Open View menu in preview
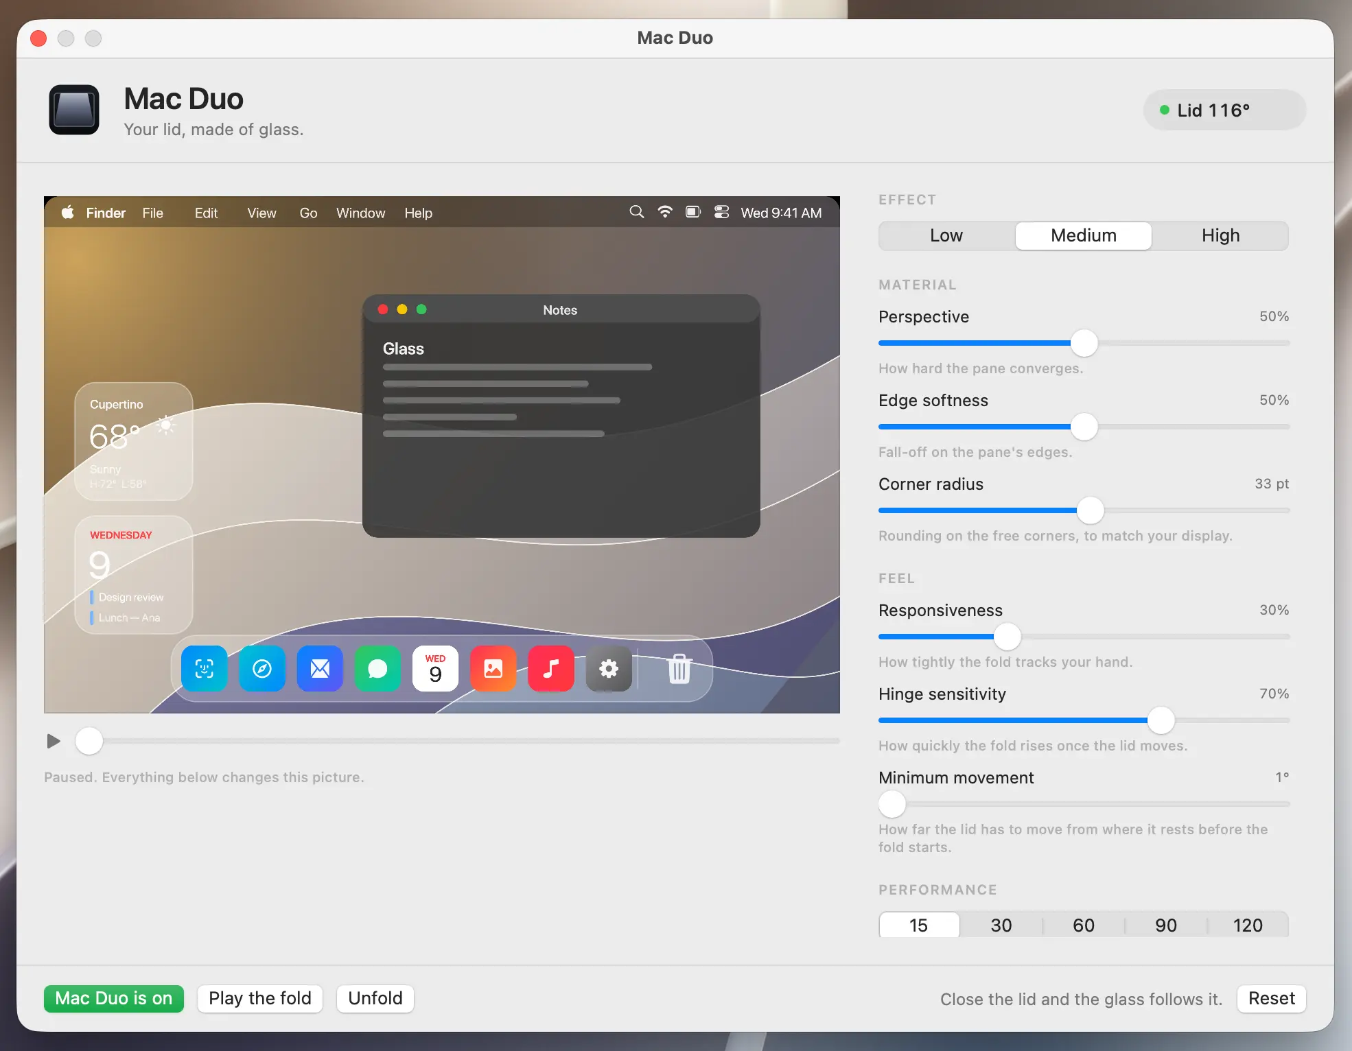The image size is (1352, 1051). tap(261, 213)
